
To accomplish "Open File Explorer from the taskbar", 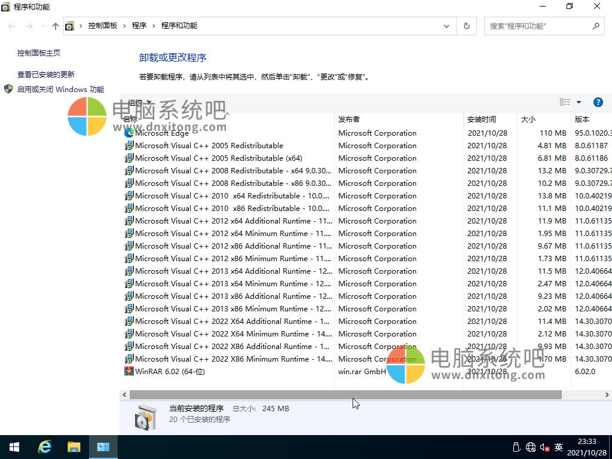I will click(x=74, y=447).
